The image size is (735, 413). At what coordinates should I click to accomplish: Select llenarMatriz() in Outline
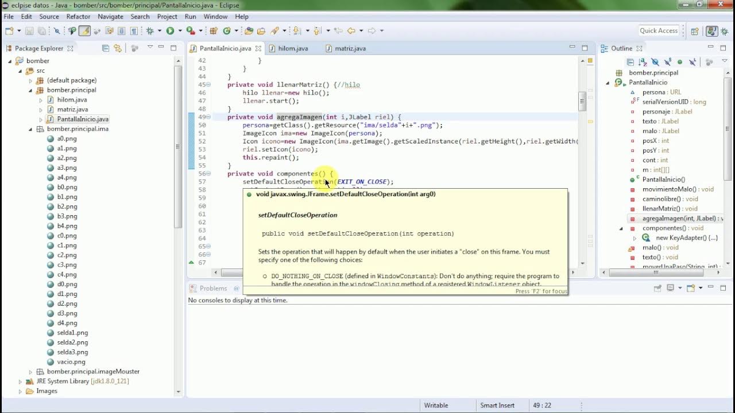click(x=670, y=209)
